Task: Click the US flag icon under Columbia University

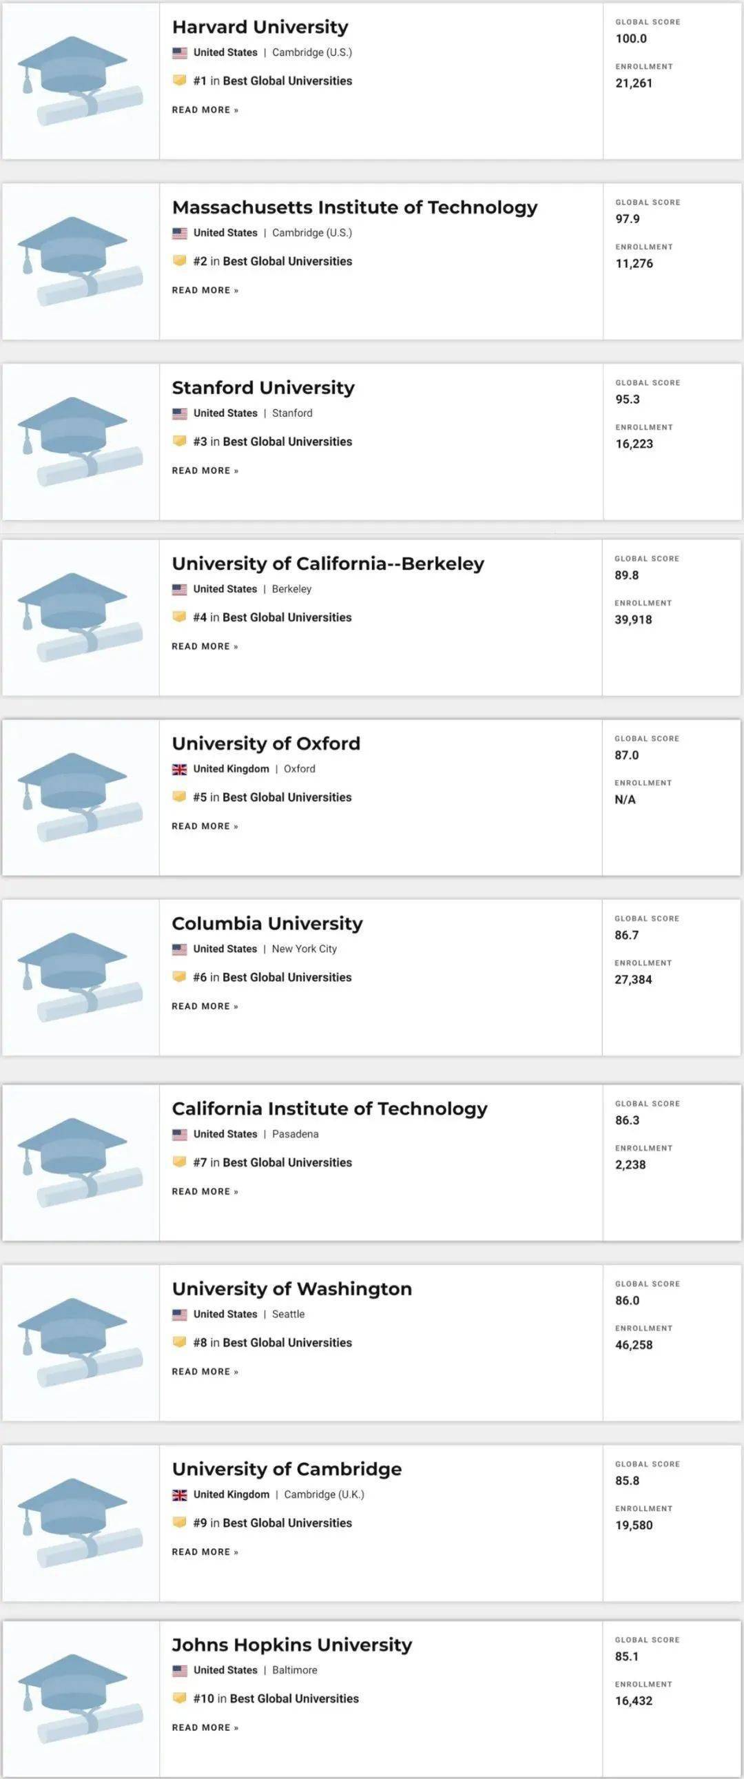Action: [x=180, y=949]
